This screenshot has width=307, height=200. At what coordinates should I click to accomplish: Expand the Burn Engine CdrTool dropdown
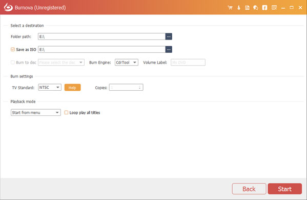127,62
